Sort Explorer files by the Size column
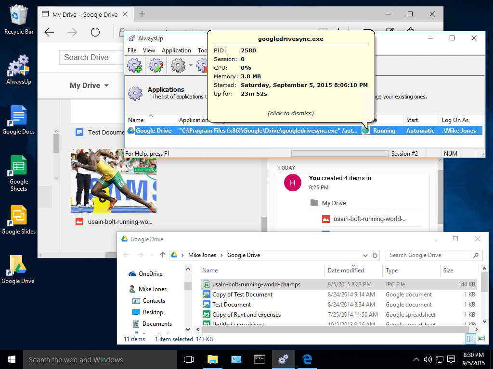Image resolution: width=493 pixels, height=369 pixels. coord(459,270)
